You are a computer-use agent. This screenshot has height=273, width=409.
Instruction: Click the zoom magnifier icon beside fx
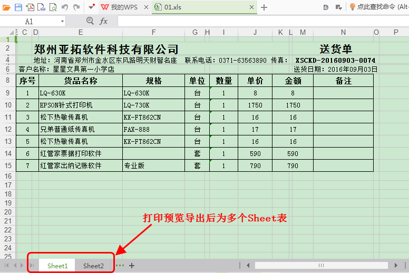89,21
